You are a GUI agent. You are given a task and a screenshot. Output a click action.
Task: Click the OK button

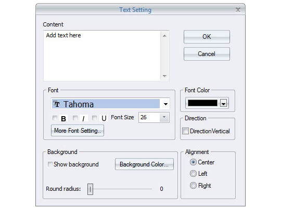pos(207,37)
